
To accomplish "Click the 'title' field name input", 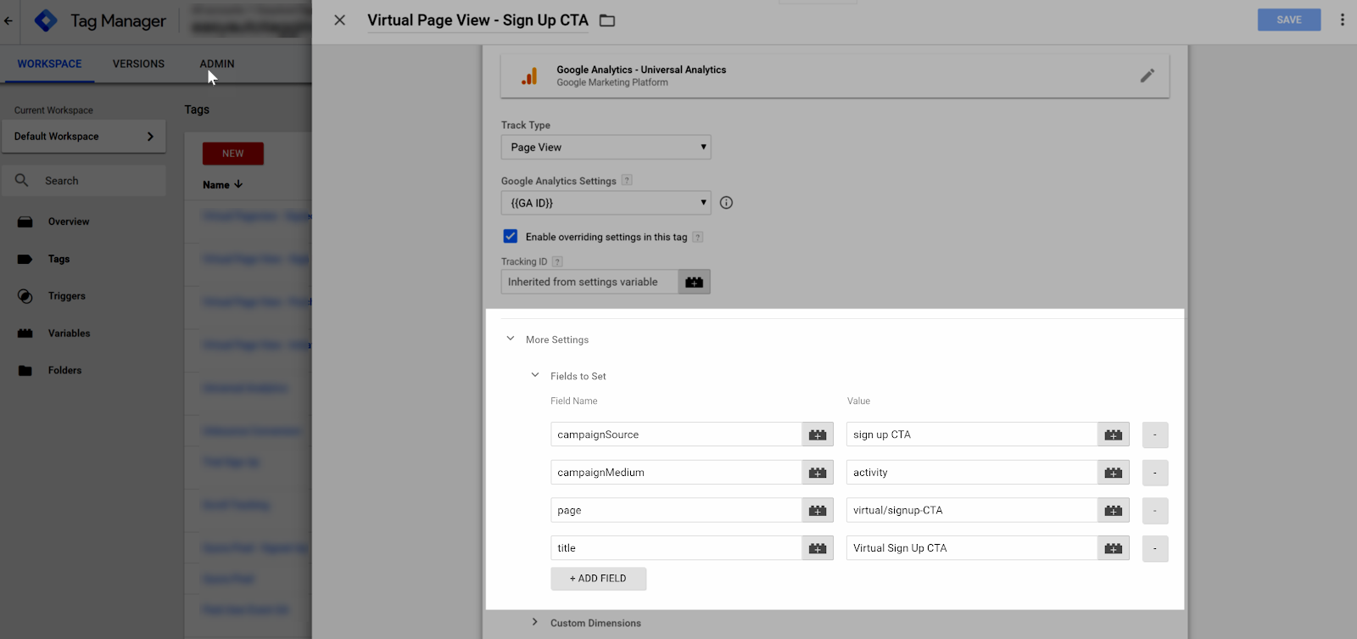I will (676, 548).
